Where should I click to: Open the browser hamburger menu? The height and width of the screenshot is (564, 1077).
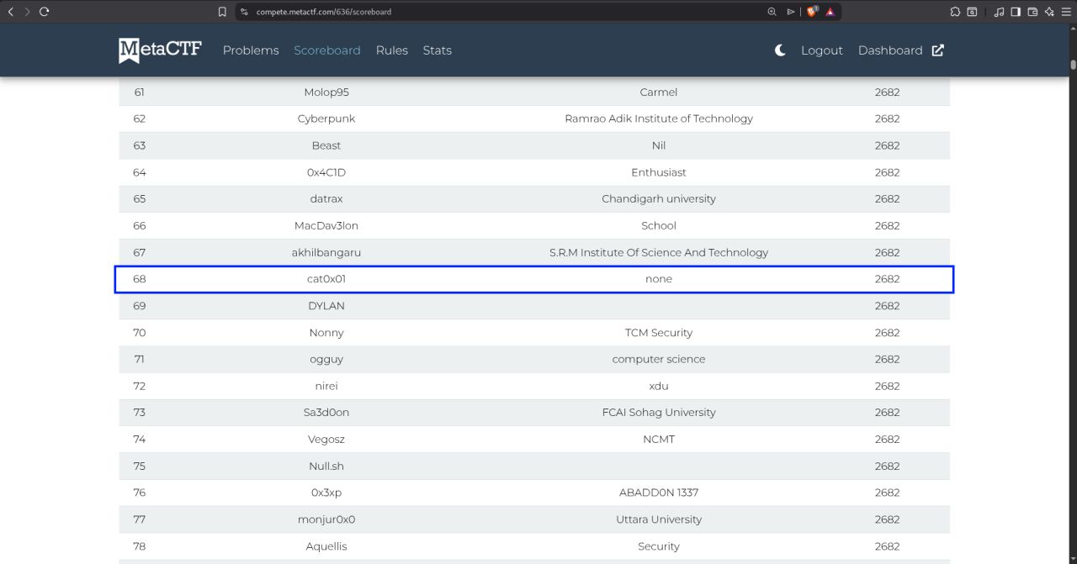point(1066,12)
